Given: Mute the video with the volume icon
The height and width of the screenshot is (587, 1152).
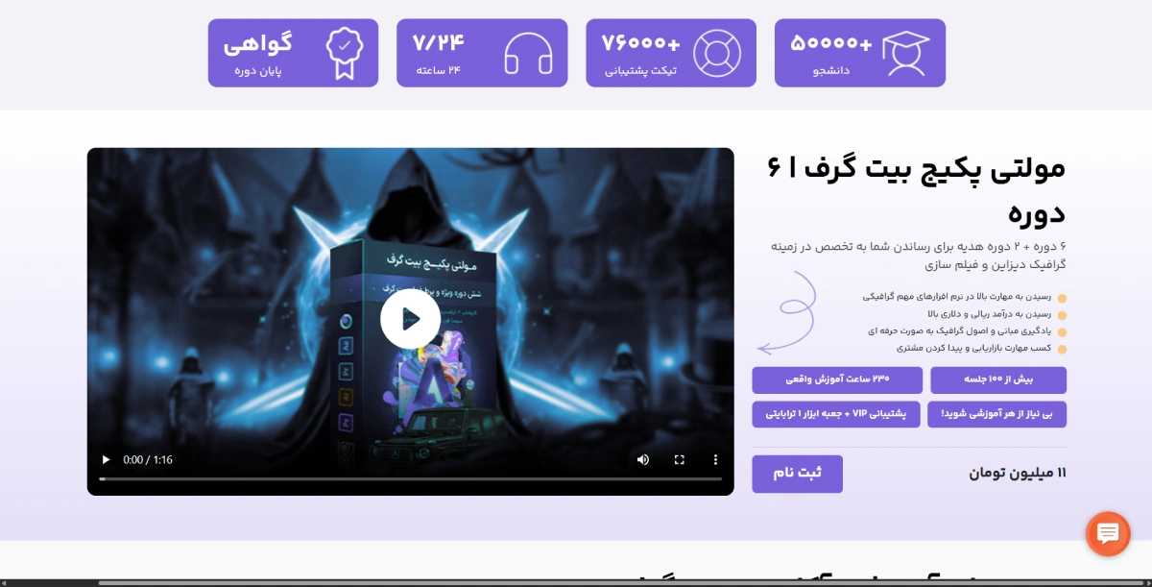Looking at the screenshot, I should tap(643, 460).
